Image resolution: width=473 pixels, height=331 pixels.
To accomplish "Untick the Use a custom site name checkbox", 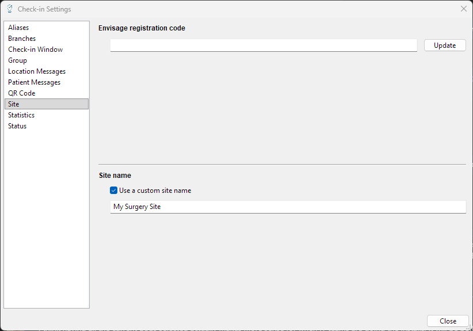I will [x=114, y=191].
